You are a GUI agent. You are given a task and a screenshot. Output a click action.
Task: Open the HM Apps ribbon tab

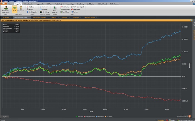(49, 4)
